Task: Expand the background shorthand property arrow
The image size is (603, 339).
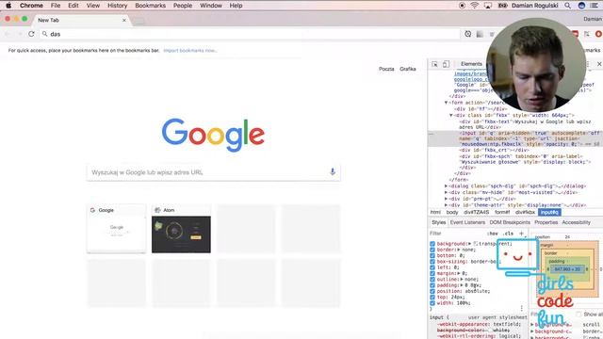Action: 469,244
